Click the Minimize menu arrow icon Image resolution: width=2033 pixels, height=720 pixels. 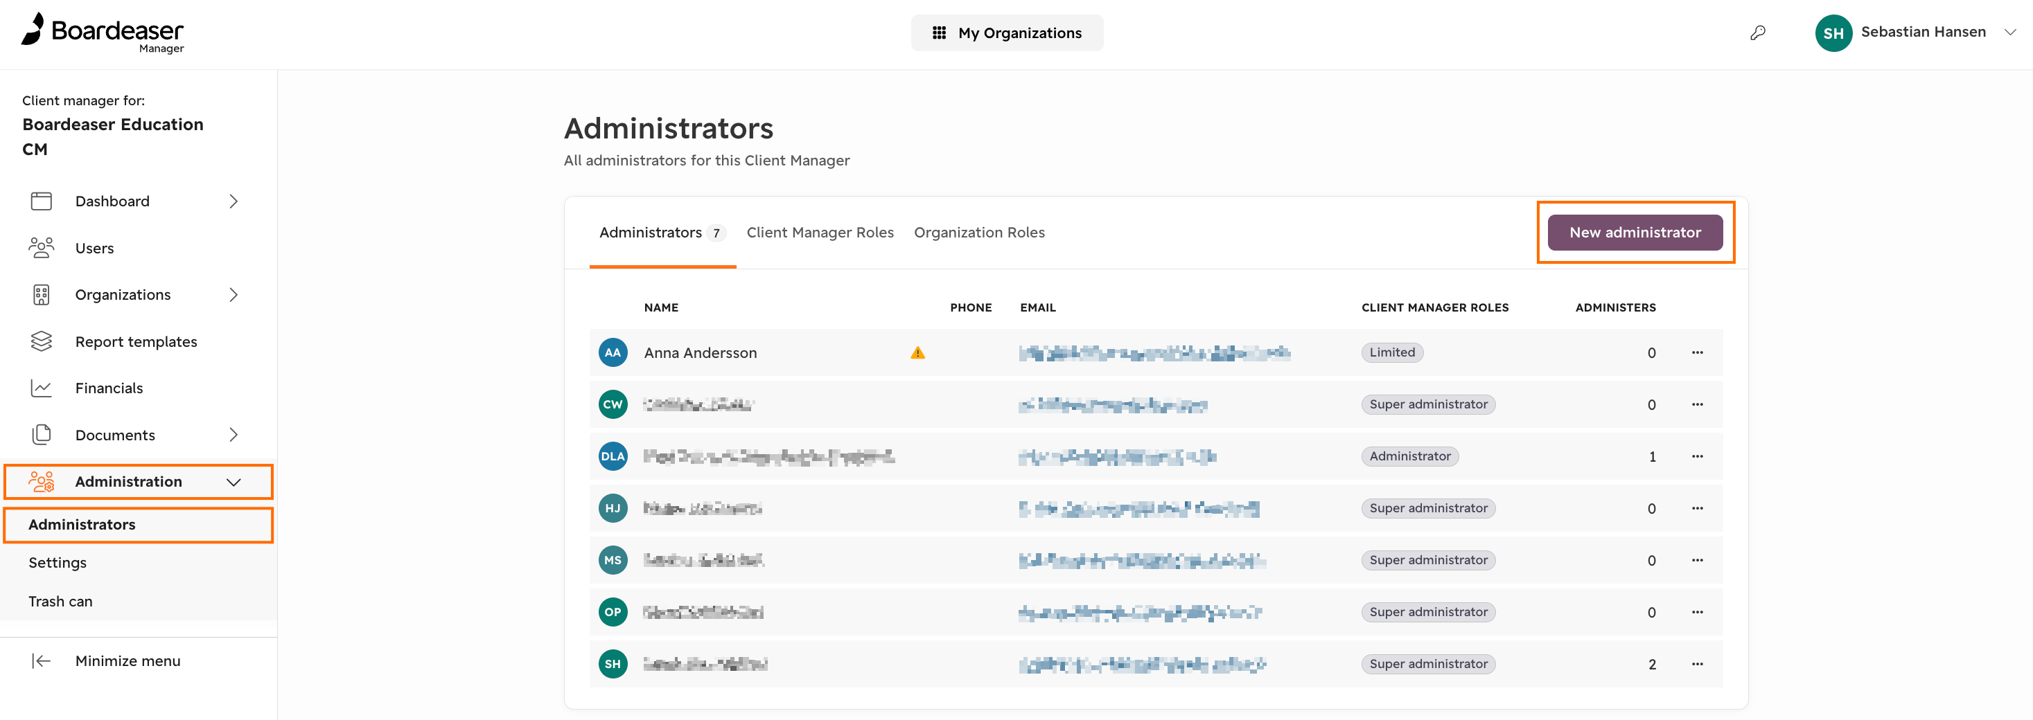coord(41,661)
